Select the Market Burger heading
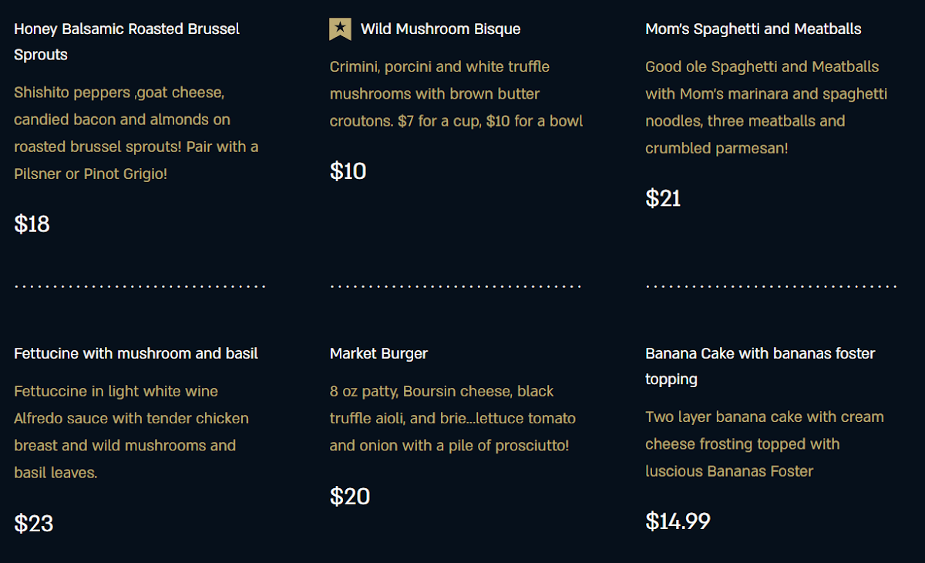925x563 pixels. click(378, 354)
